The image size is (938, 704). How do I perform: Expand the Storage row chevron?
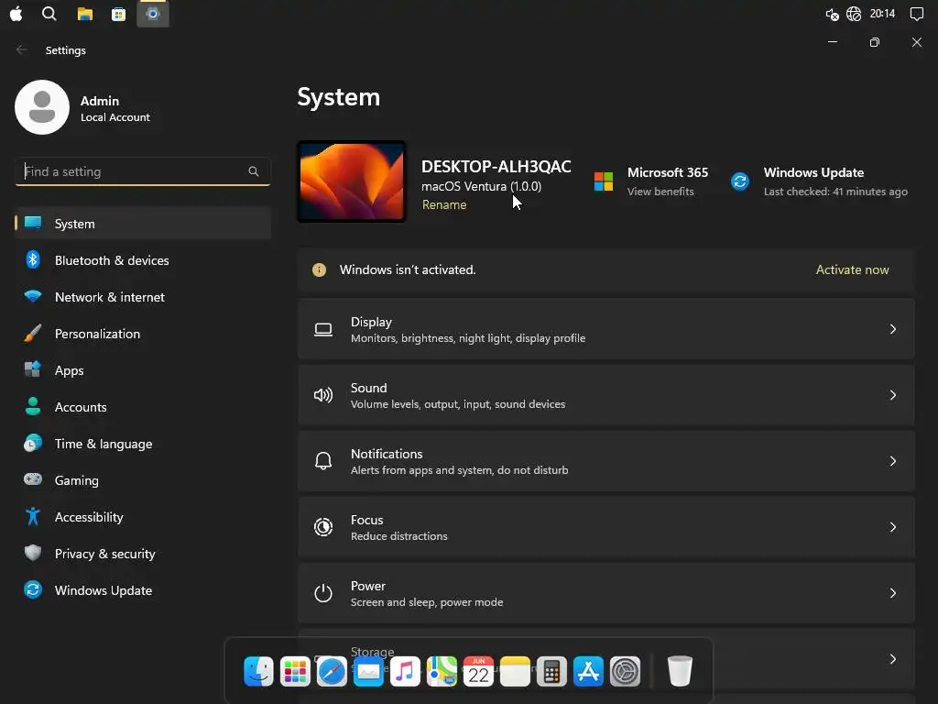coord(892,659)
